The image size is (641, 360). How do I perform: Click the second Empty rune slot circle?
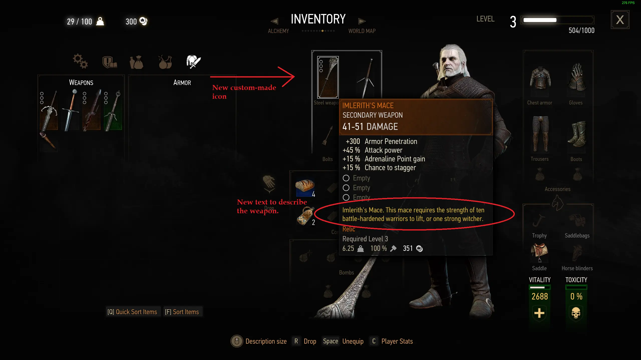point(346,188)
